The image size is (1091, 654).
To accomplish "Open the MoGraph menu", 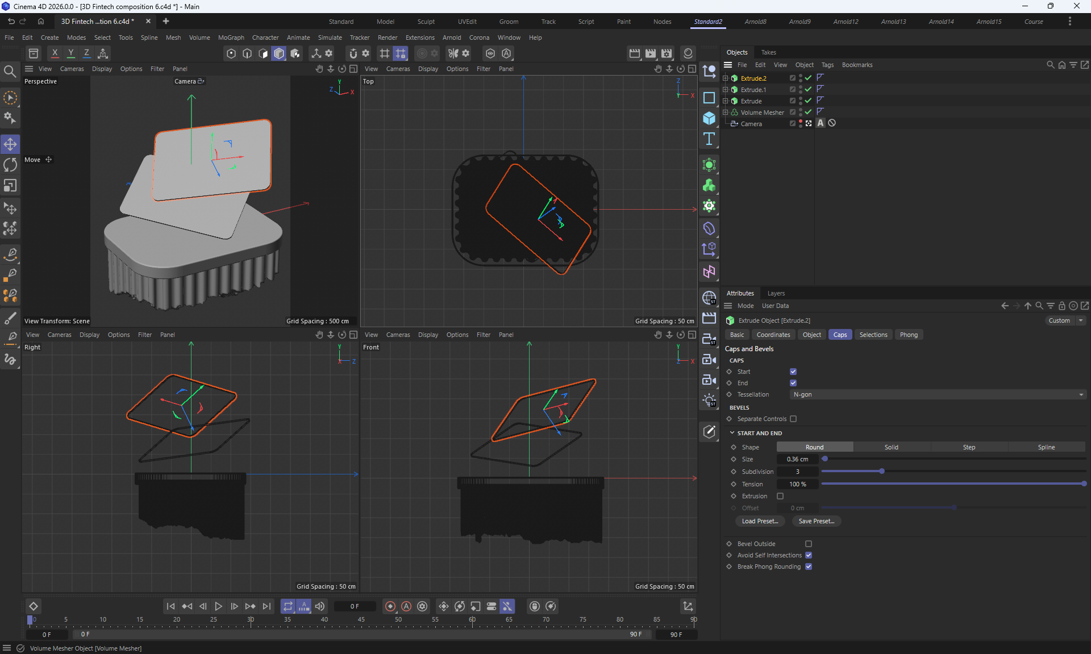I will [x=231, y=38].
